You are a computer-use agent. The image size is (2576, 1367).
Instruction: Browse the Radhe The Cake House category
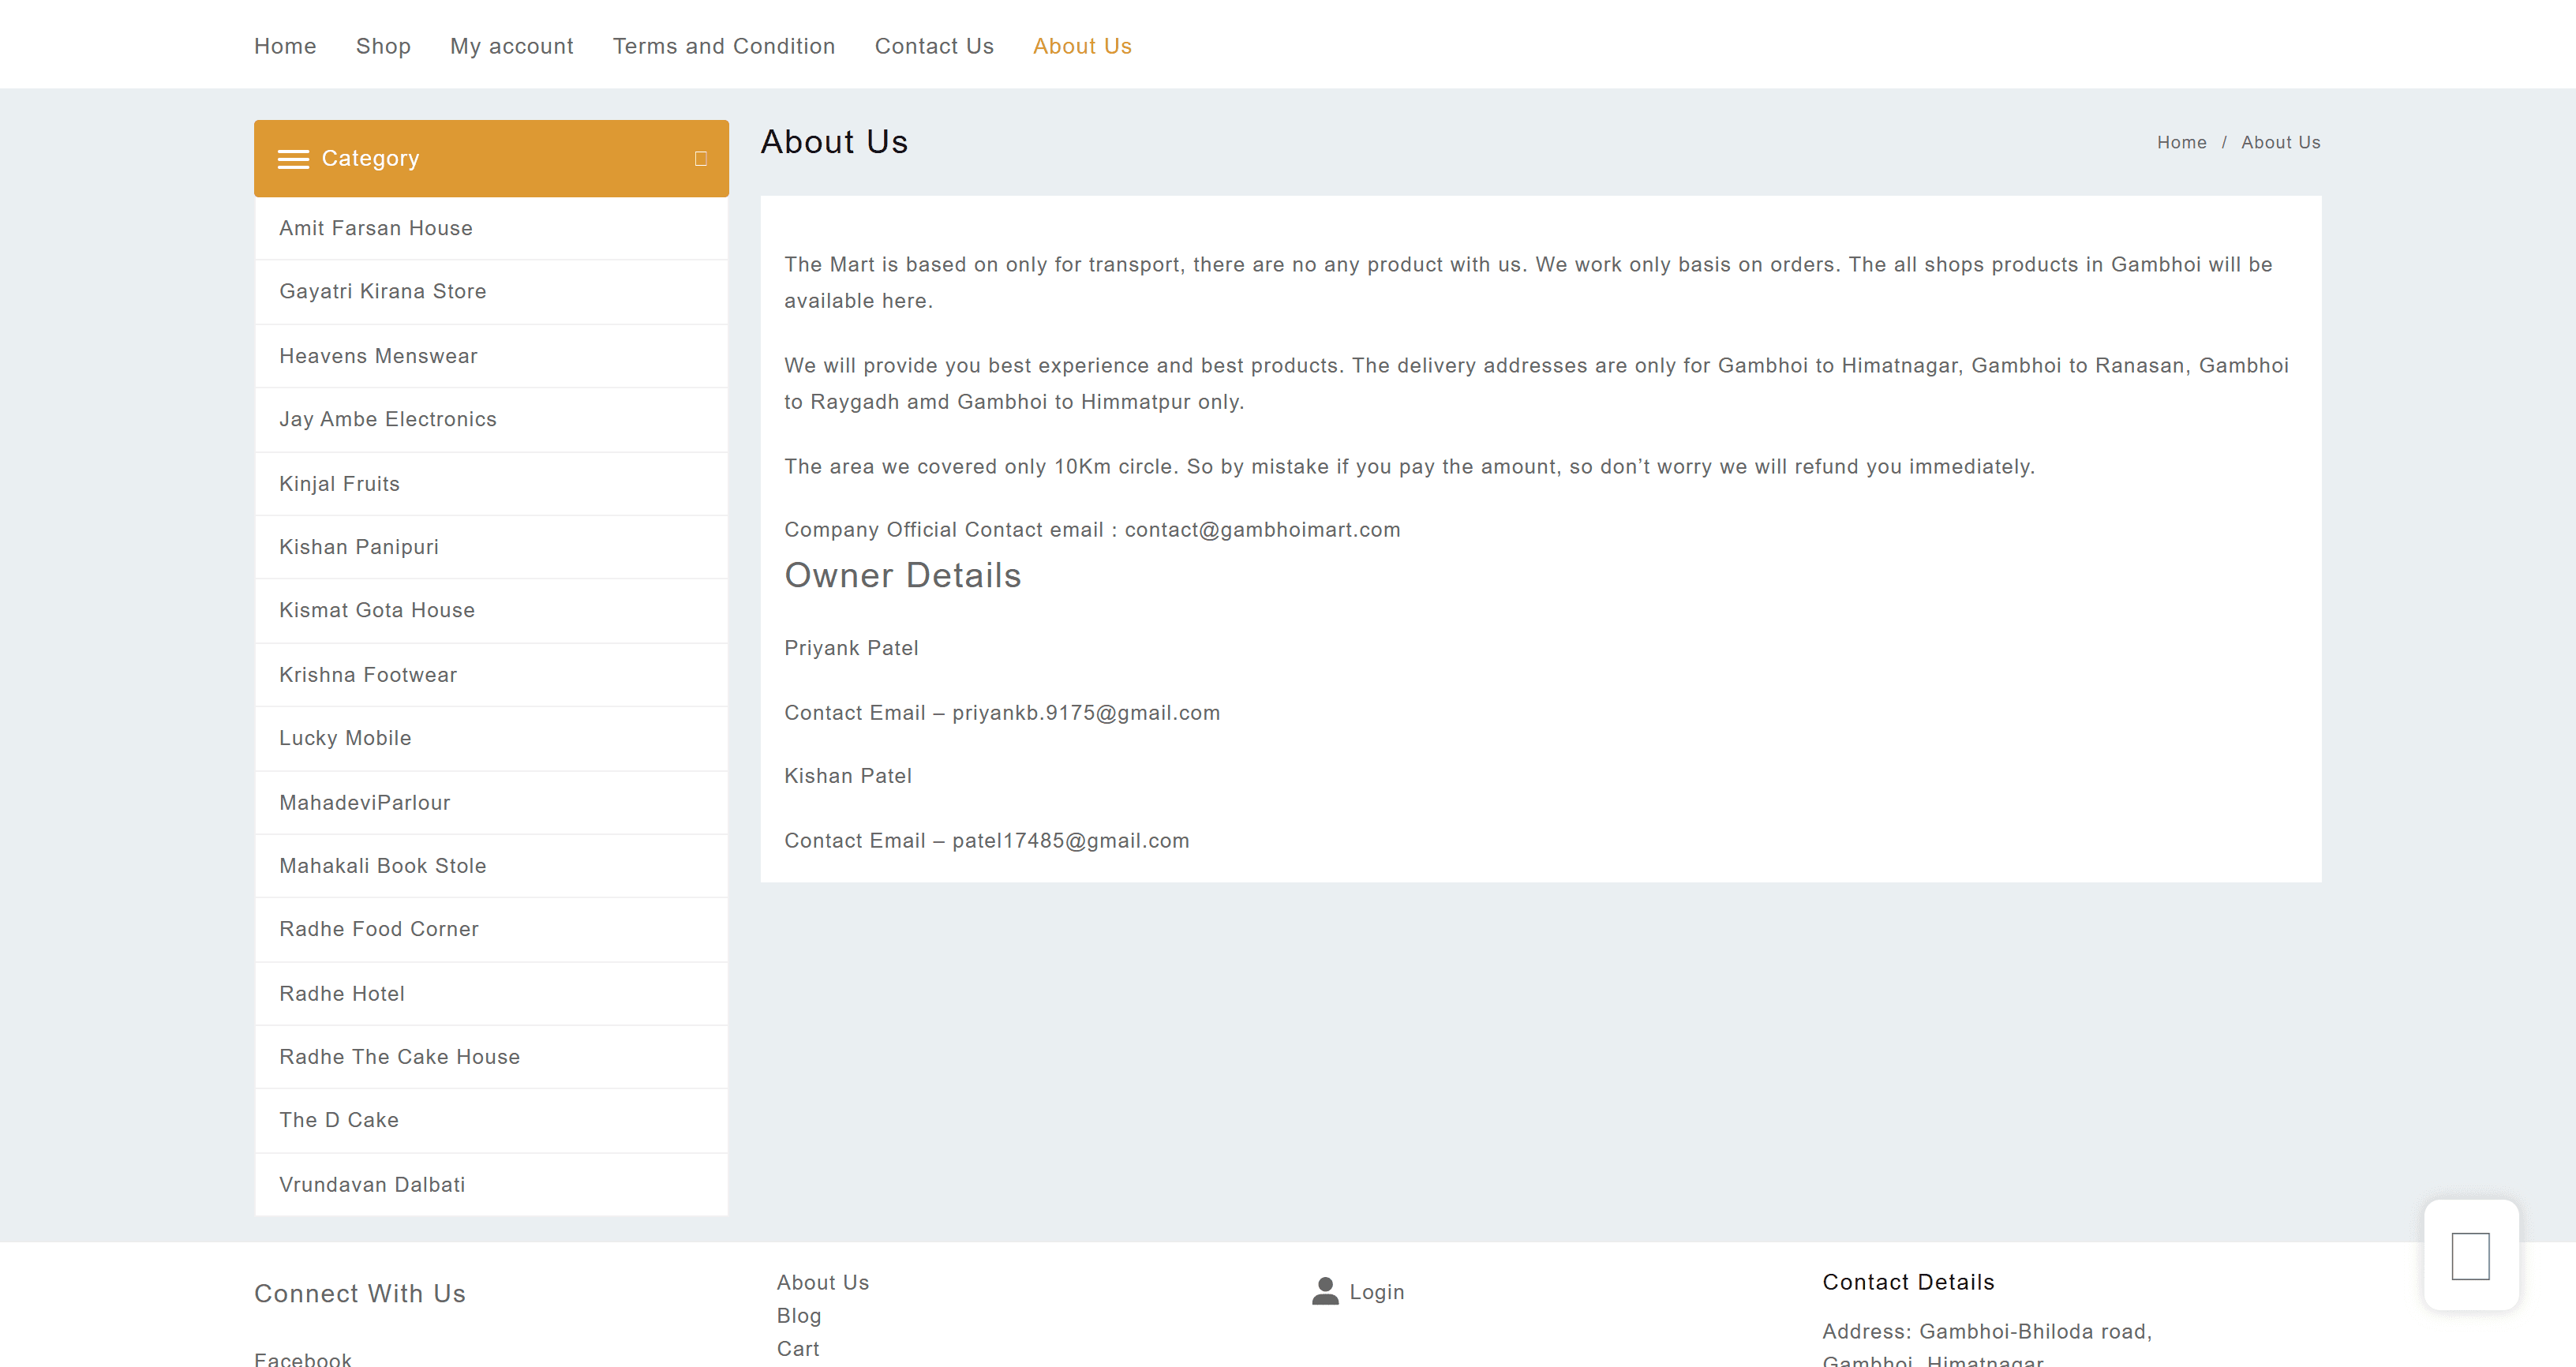(399, 1057)
